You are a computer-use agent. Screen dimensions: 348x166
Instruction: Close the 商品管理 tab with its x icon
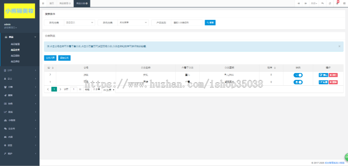point(70,3)
